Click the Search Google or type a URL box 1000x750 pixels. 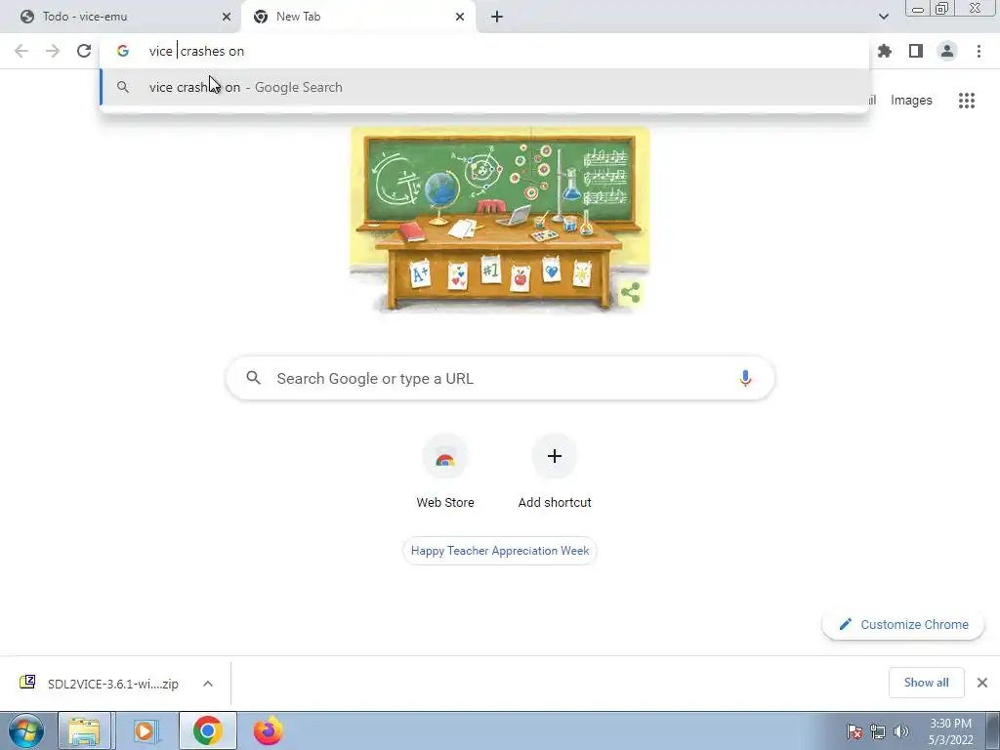pyautogui.click(x=500, y=378)
